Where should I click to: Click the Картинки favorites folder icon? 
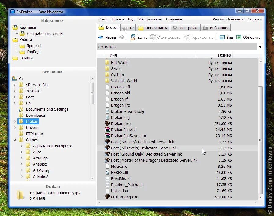(x=15, y=27)
